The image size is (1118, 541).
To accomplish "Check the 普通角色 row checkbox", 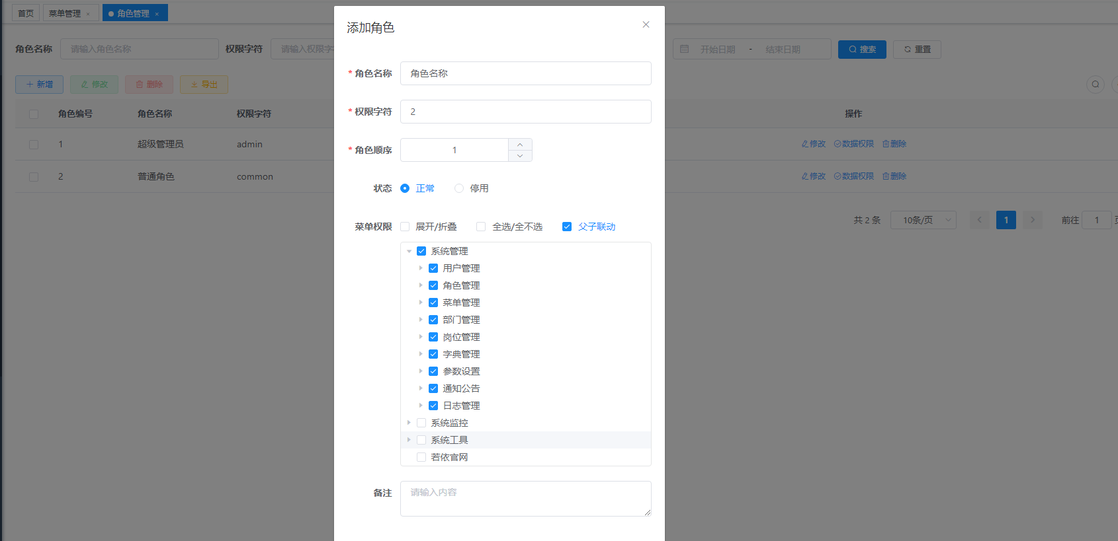I will (x=34, y=177).
